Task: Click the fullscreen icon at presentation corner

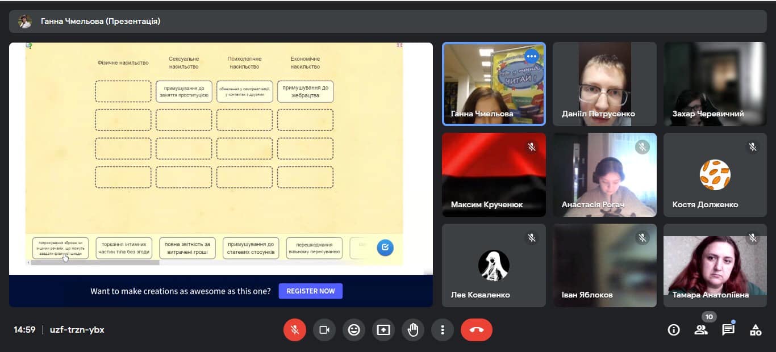Action: pos(399,45)
